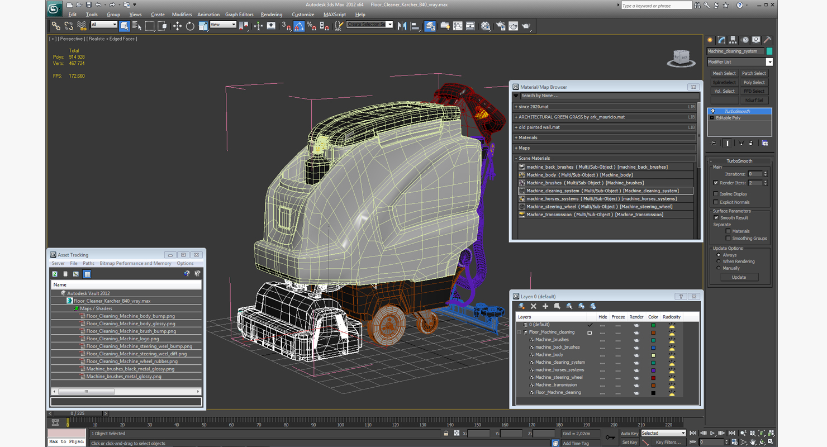The height and width of the screenshot is (447, 827).
Task: Open Create Selection Set dropdown
Action: point(370,25)
